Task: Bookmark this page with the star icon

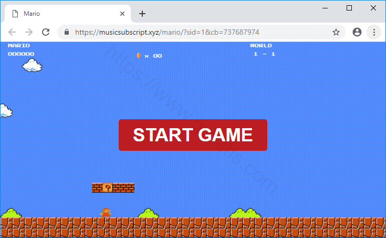Action: point(336,32)
